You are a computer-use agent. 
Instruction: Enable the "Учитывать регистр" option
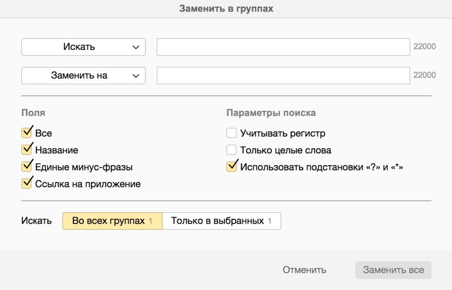(231, 133)
